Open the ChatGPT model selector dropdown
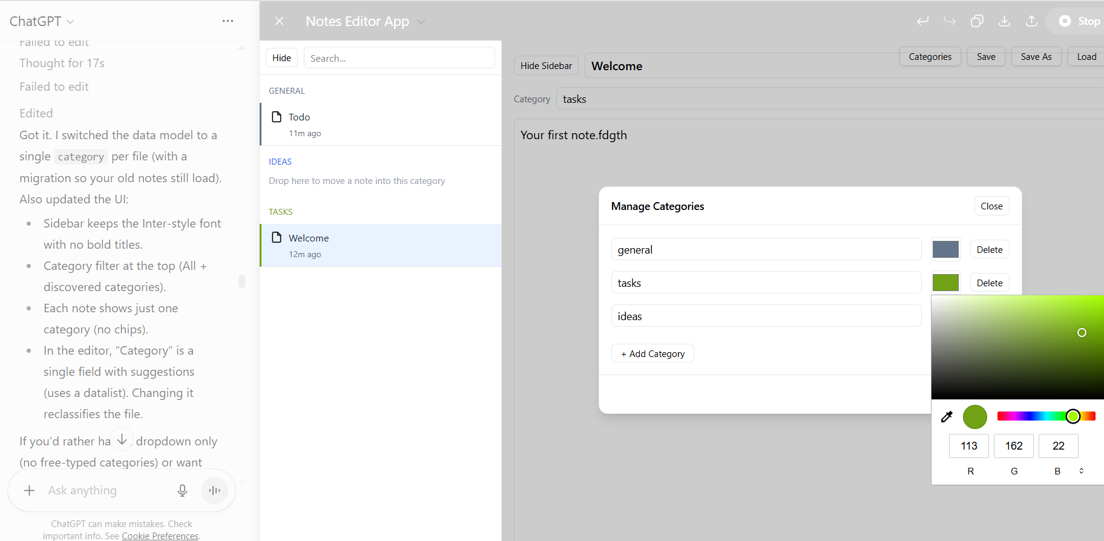The image size is (1104, 541). 42,21
